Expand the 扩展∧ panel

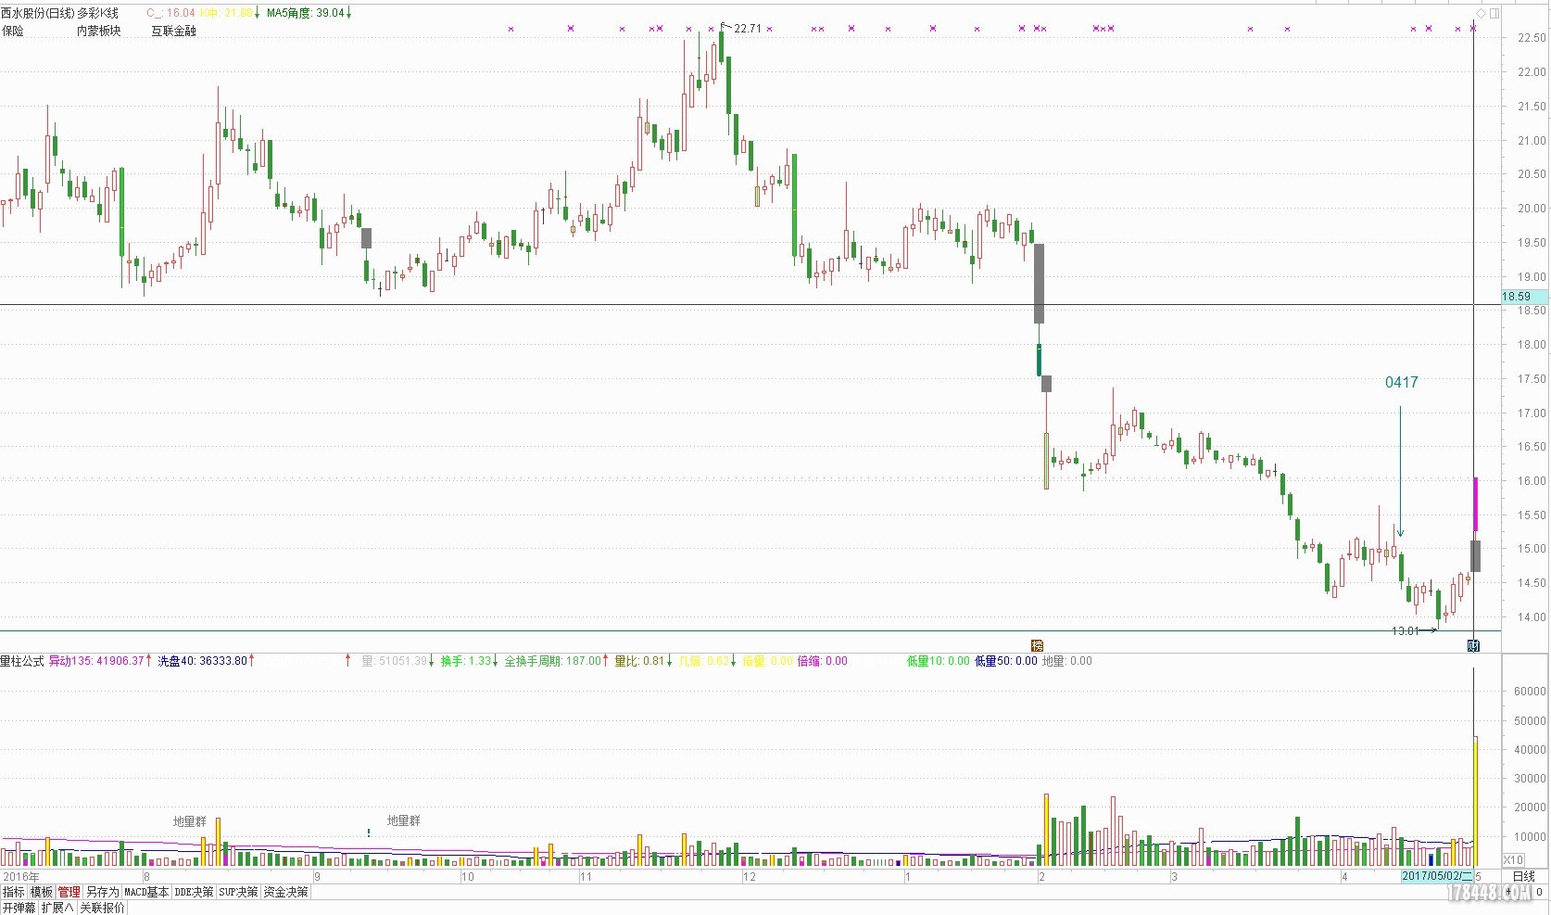[57, 908]
